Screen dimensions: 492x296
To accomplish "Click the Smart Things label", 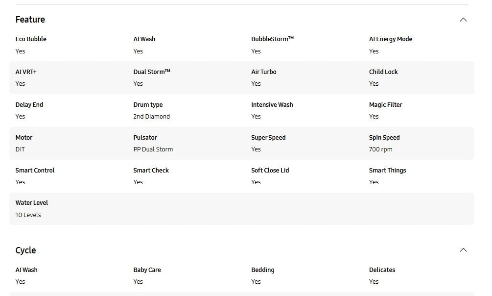I will click(x=387, y=171).
